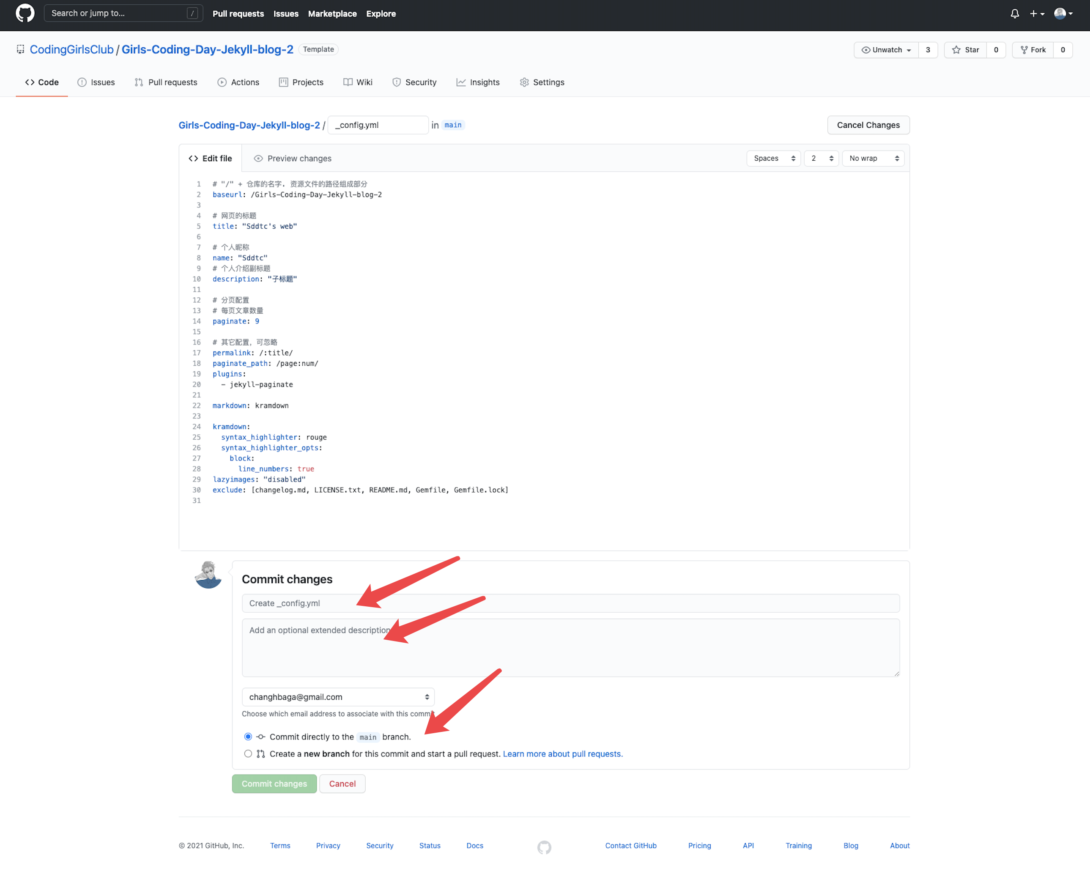Click the commit message summary field

570,604
